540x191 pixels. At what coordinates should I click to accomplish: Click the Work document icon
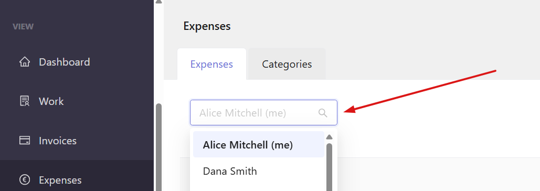tap(25, 101)
